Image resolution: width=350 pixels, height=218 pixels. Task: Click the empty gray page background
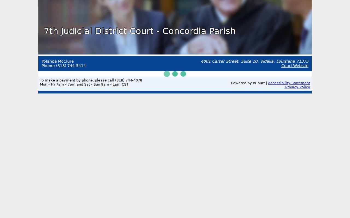point(175,155)
